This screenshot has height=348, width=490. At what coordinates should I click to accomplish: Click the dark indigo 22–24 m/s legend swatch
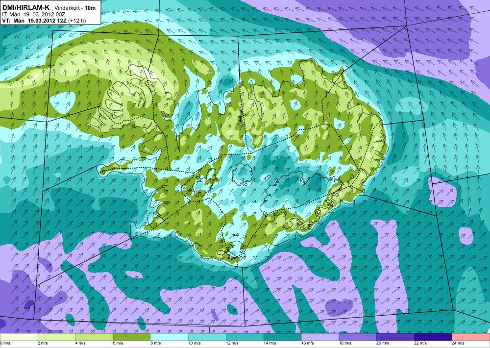pos(433,337)
